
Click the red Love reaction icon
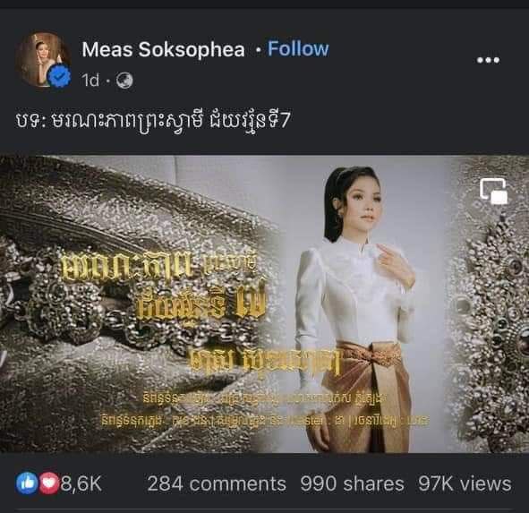click(48, 483)
